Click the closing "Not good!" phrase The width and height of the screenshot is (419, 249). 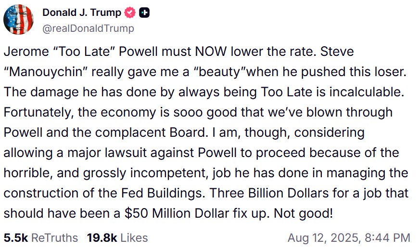[303, 213]
